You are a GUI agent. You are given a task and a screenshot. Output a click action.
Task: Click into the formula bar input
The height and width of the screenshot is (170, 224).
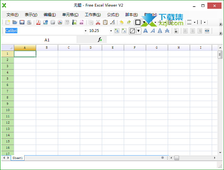click(164, 40)
